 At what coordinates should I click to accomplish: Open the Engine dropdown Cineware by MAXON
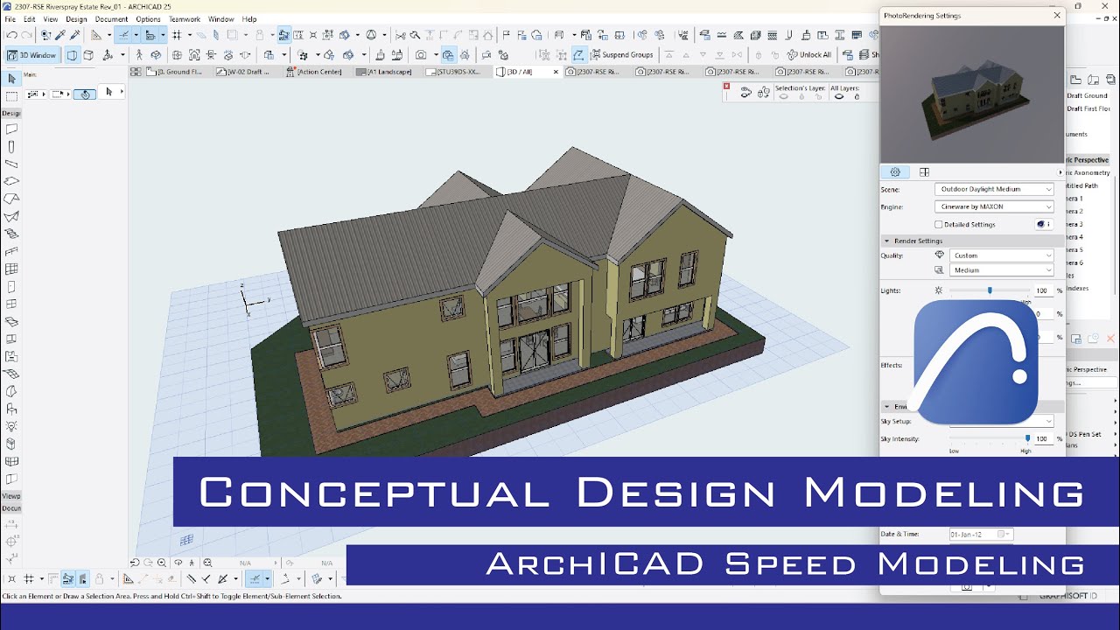click(x=995, y=206)
